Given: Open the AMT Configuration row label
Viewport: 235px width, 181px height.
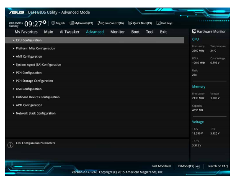Looking at the screenshot, I should 29,56.
